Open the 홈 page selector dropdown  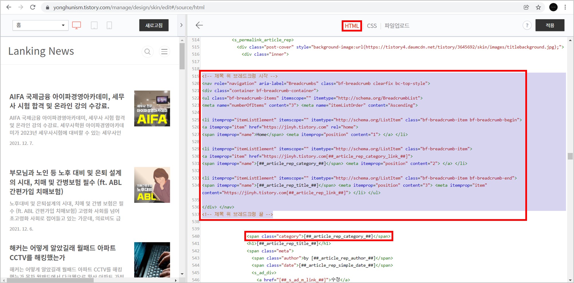coord(40,25)
